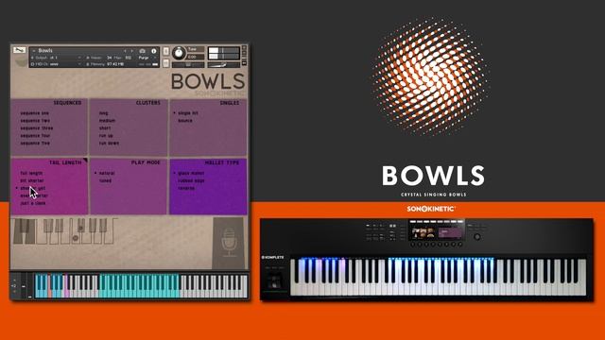Viewport: 605px width, 340px height.
Task: Click the TAIL LENGTH panel header
Action: tap(65, 162)
